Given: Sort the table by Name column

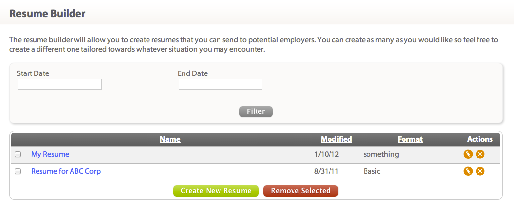Looking at the screenshot, I should (170, 139).
